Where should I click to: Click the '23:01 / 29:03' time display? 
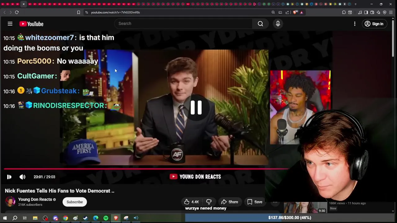coord(44,177)
